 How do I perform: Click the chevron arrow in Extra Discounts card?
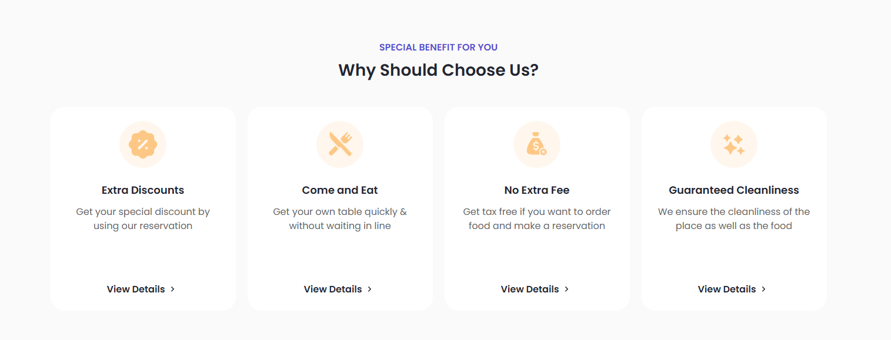tap(172, 289)
